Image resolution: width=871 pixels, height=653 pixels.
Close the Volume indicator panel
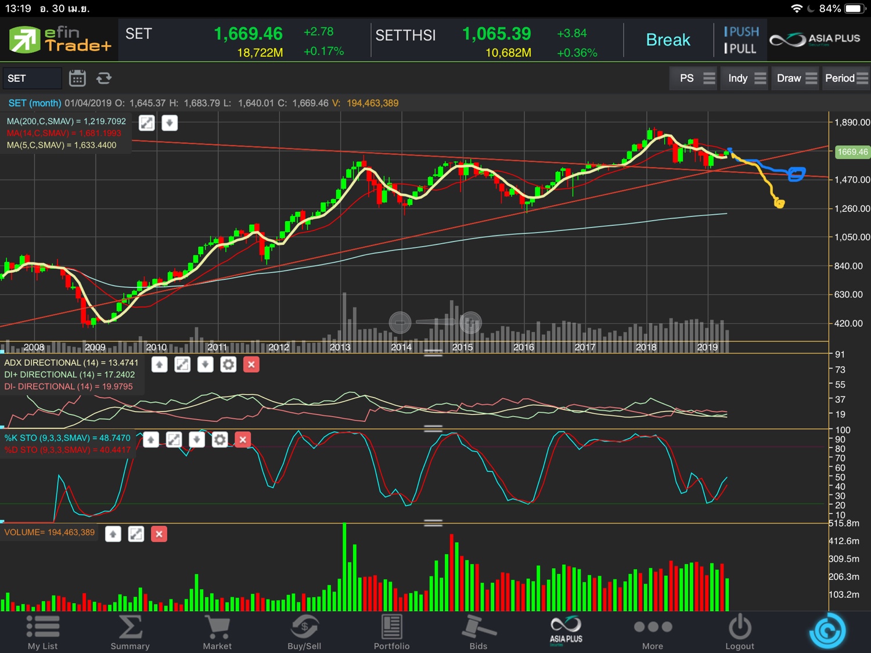tap(159, 534)
